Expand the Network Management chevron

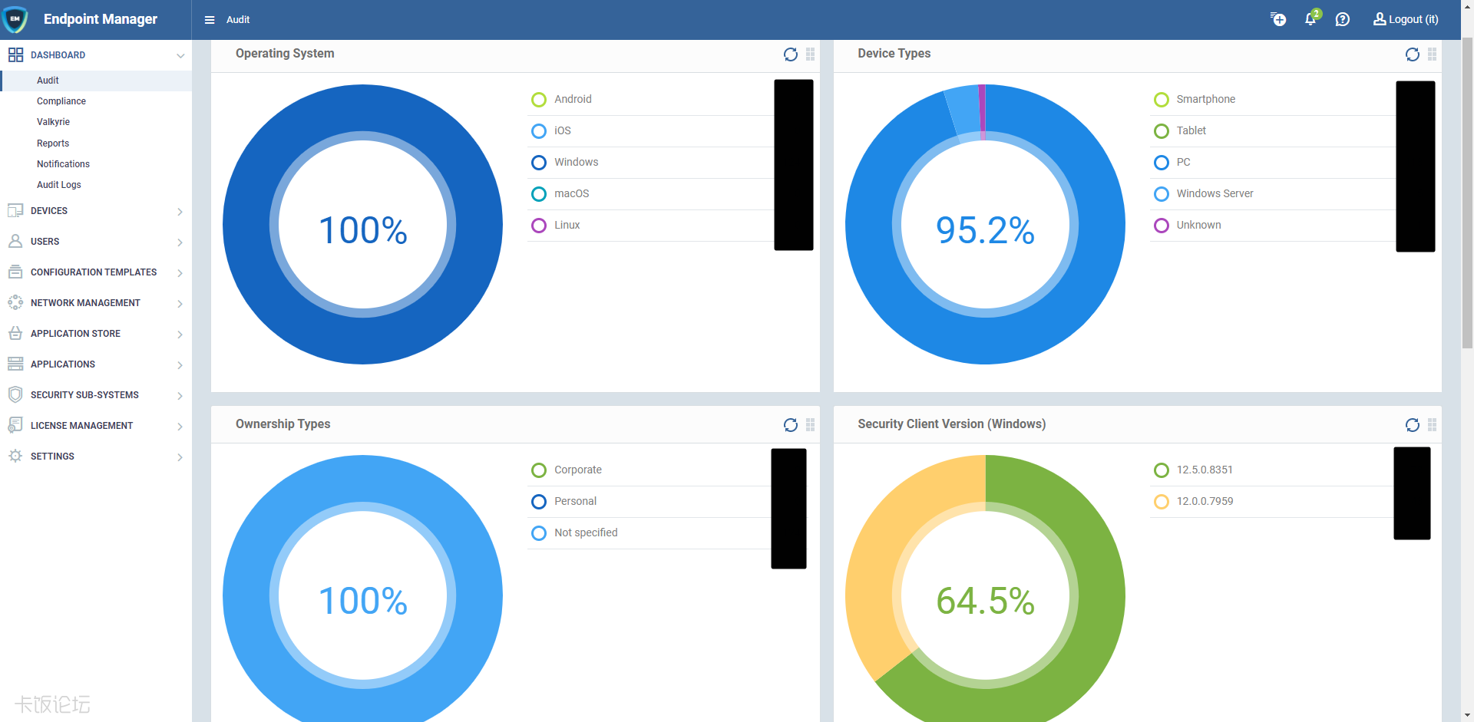click(x=180, y=304)
